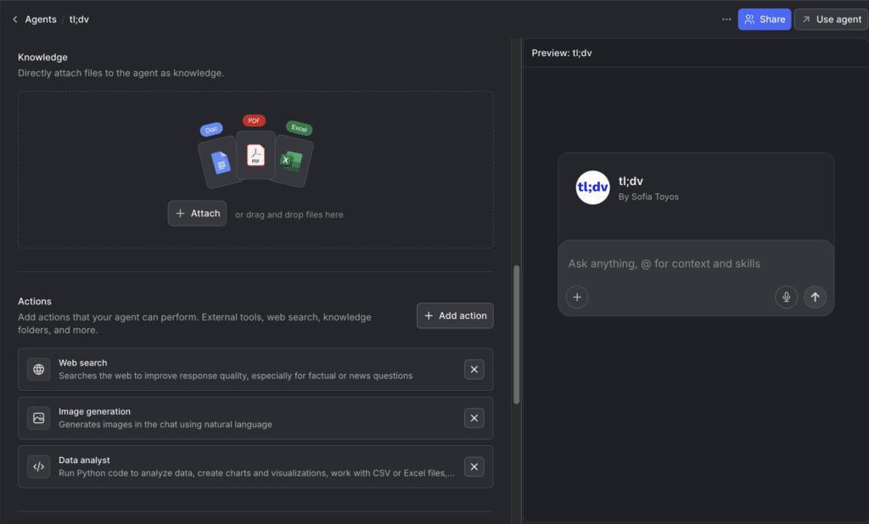Click the Excel file icon
869x524 pixels.
click(291, 162)
